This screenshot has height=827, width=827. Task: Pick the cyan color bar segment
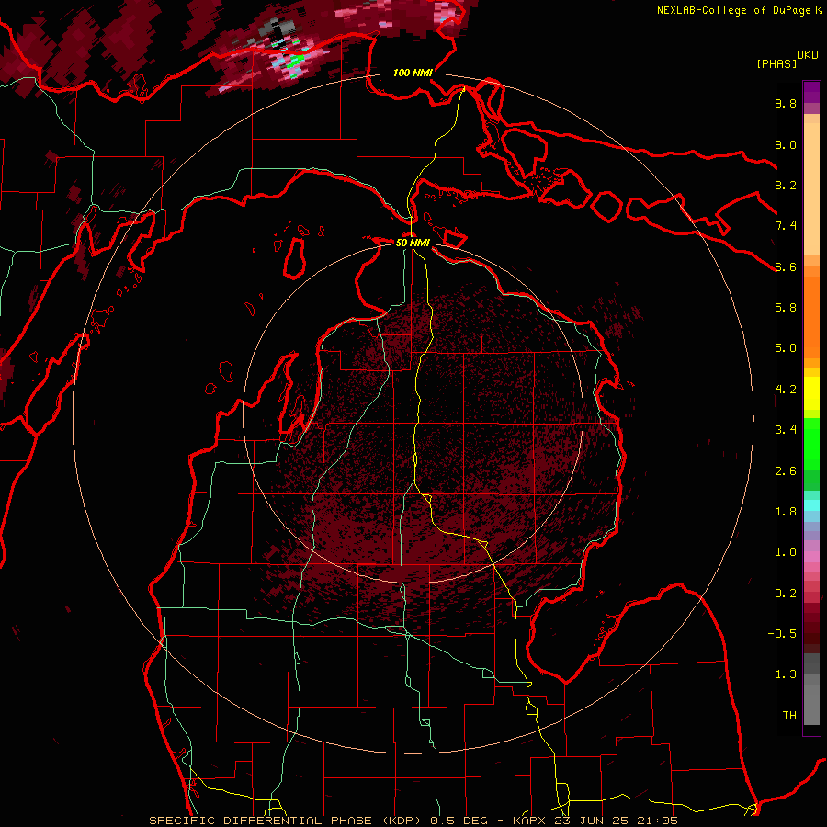tap(811, 505)
